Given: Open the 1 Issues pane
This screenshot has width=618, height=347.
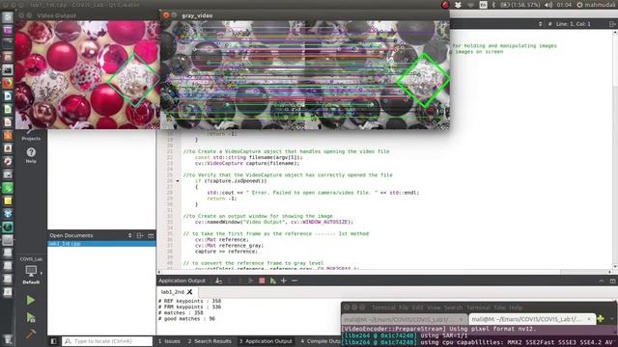Looking at the screenshot, I should pyautogui.click(x=169, y=341).
